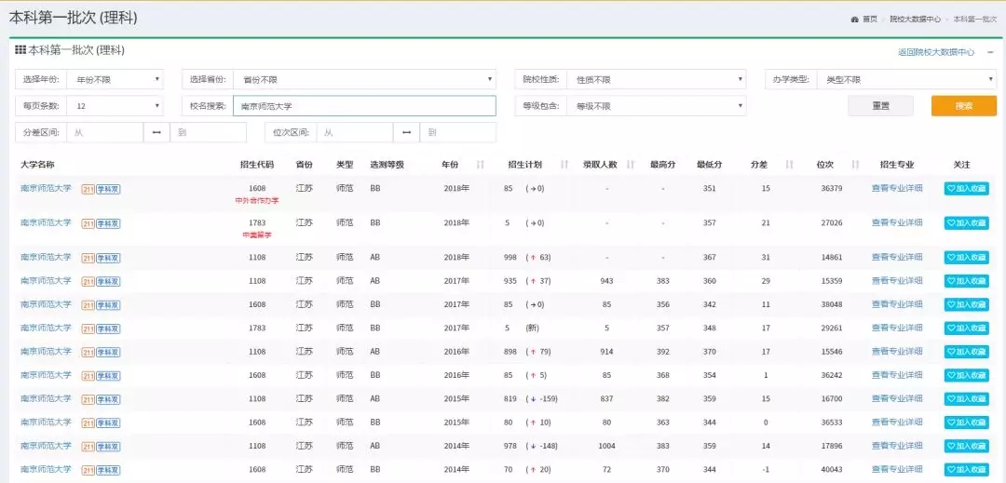Viewport: 1006px width, 483px height.
Task: Click the 最低分 column header
Action: coord(710,166)
